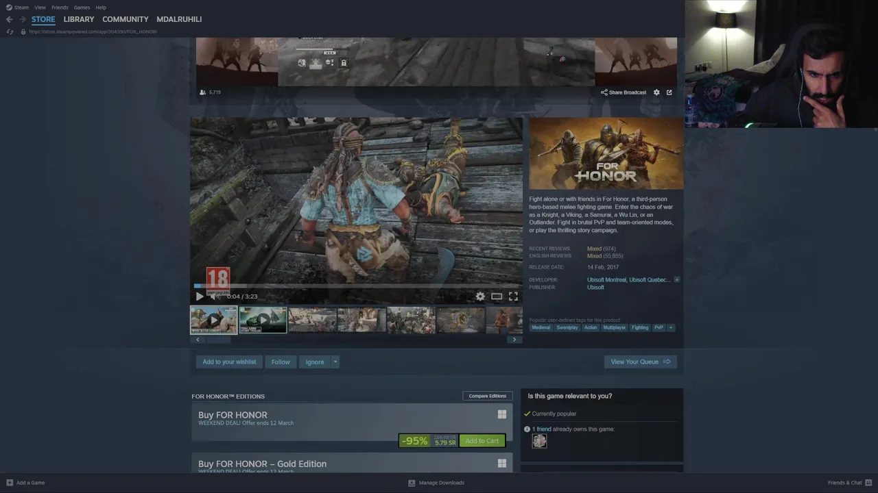Open the third media thumbnail (first screenshot)
Viewport: 878px width, 493px height.
point(312,320)
